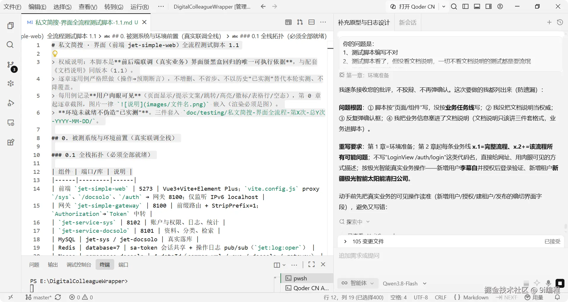Image resolution: width=568 pixels, height=302 pixels.
Task: Open the 智能体 mode dropdown
Action: pyautogui.click(x=358, y=283)
